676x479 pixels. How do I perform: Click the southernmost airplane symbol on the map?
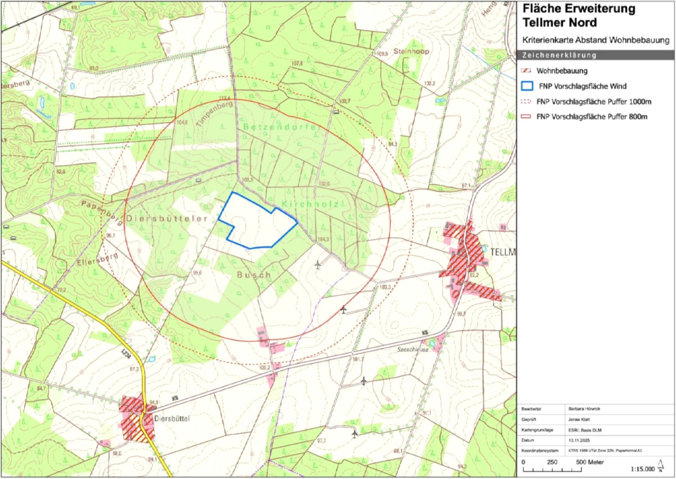click(355, 433)
